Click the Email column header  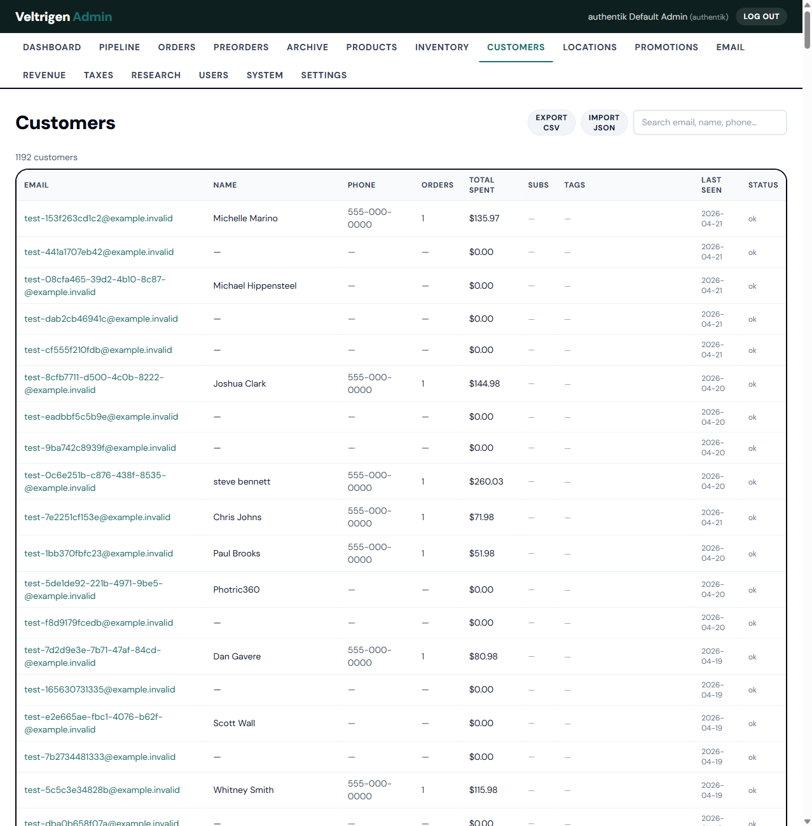(36, 185)
